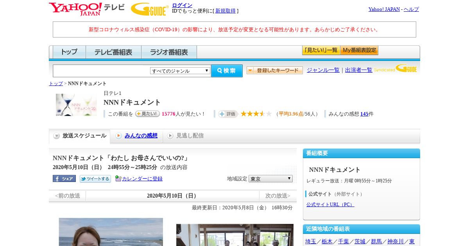Click the Syndicated G-GUIDE logo
This screenshot has height=246, width=469.
coord(395,69)
